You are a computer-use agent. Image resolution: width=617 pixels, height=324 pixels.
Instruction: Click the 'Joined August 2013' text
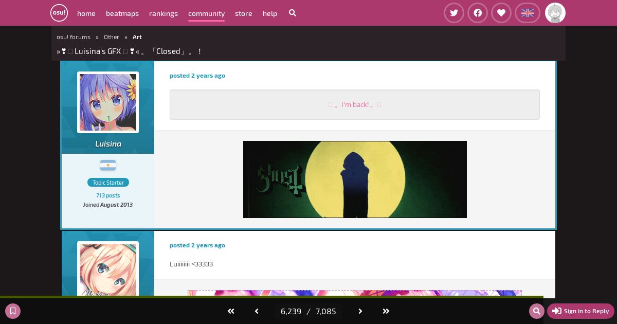tap(108, 205)
